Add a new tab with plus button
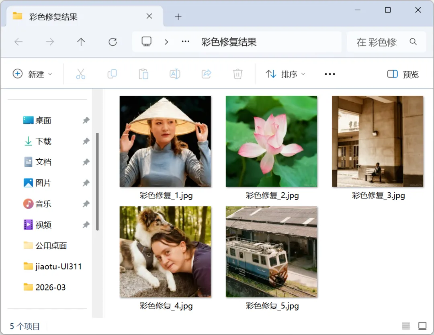Screen dimensions: 434x335 tap(178, 17)
